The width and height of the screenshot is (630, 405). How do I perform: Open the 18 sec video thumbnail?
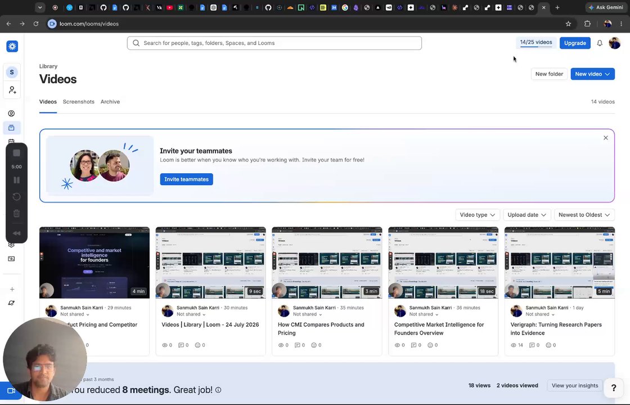443,263
